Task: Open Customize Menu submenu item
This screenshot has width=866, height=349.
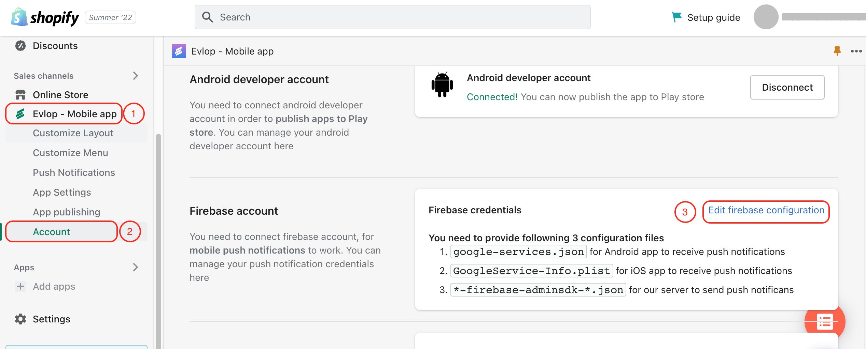Action: click(70, 153)
